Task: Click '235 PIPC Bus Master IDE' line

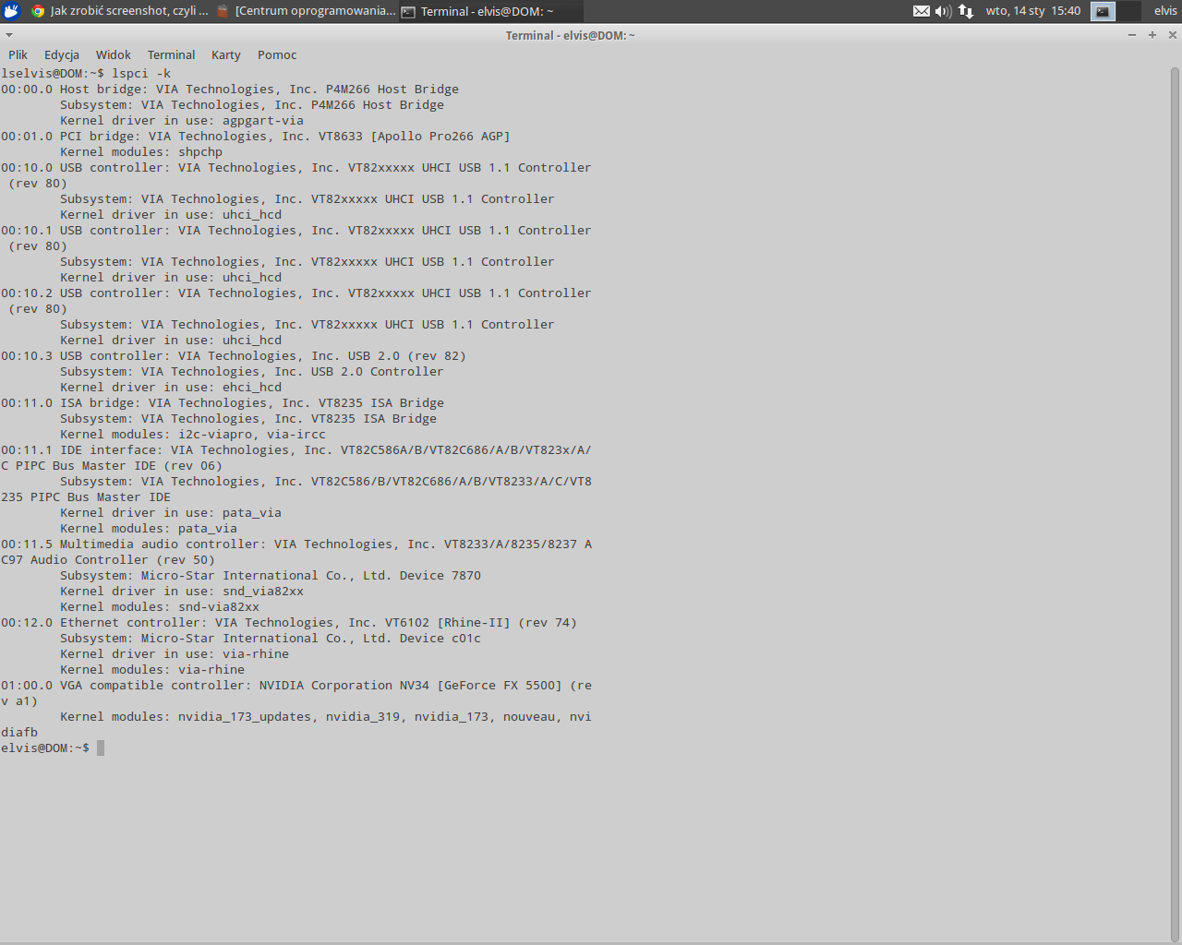Action: (x=86, y=496)
